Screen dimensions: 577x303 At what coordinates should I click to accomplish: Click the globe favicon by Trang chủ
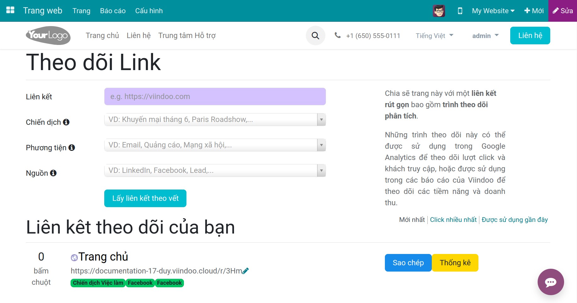pos(74,258)
